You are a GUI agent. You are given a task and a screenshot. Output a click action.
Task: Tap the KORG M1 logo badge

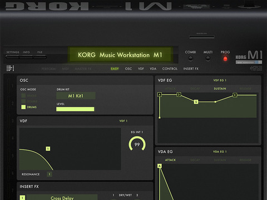point(249,57)
